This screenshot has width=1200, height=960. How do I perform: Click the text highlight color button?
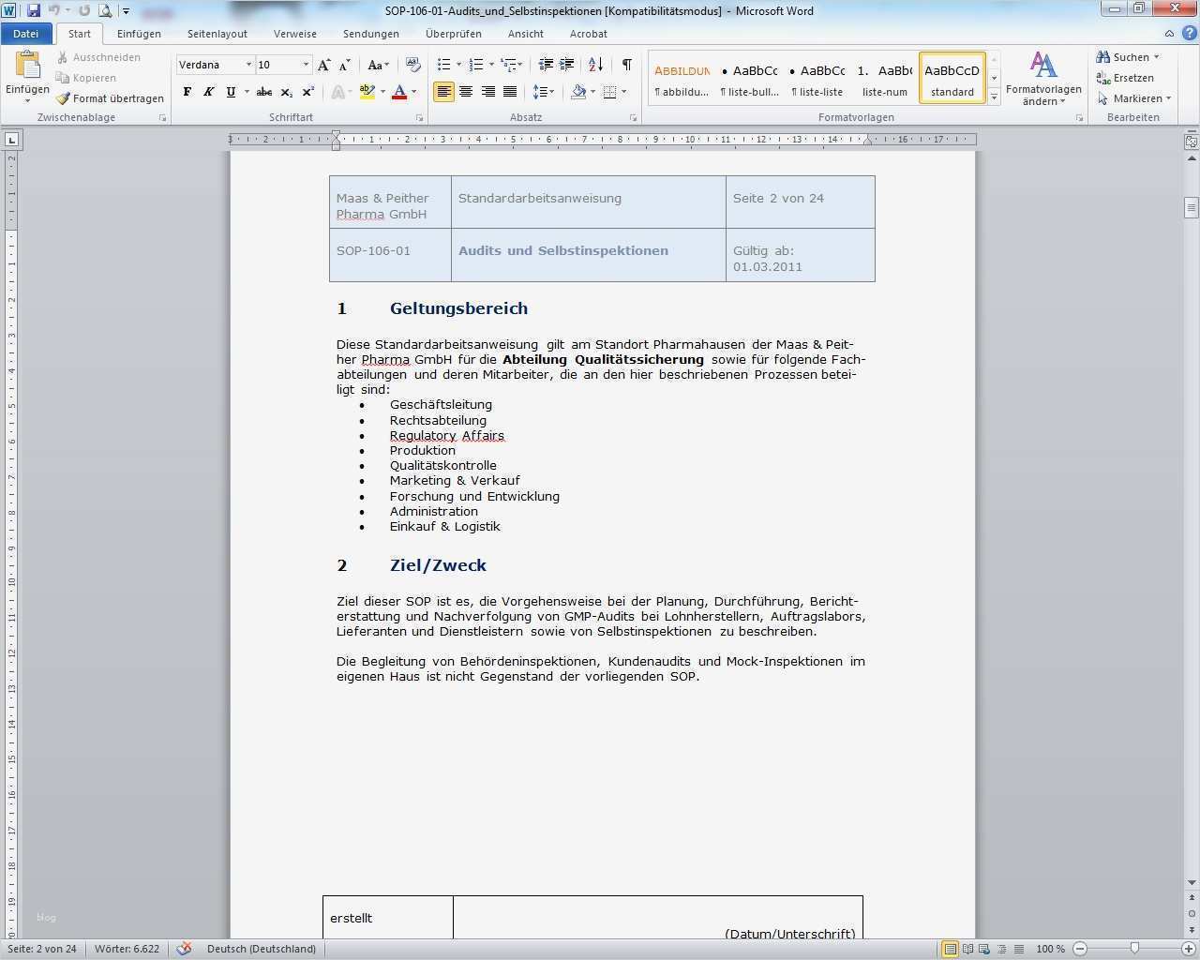pyautogui.click(x=367, y=92)
